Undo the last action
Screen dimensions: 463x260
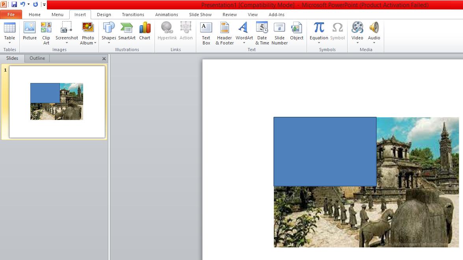tap(22, 4)
